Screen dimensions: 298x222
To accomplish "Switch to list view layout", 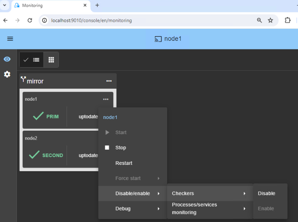I will point(32,60).
